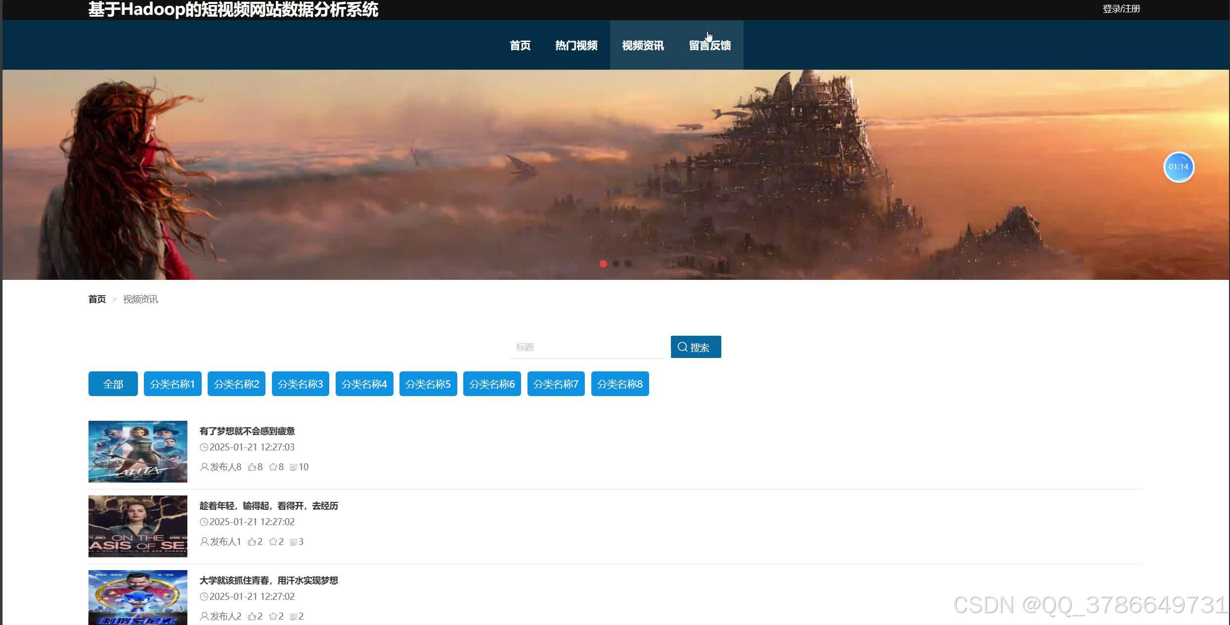Screen dimensions: 1230x625
Task: Click the site title 基于Hadoop的短视频网站数据分析系统
Action: click(233, 9)
